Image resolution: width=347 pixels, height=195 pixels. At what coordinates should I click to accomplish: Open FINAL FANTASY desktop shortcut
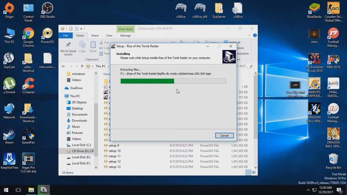coord(333,88)
